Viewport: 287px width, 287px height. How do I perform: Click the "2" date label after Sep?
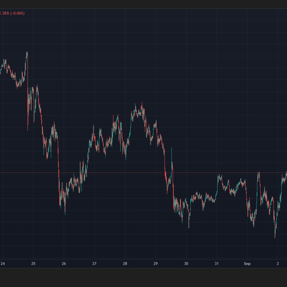click(278, 263)
